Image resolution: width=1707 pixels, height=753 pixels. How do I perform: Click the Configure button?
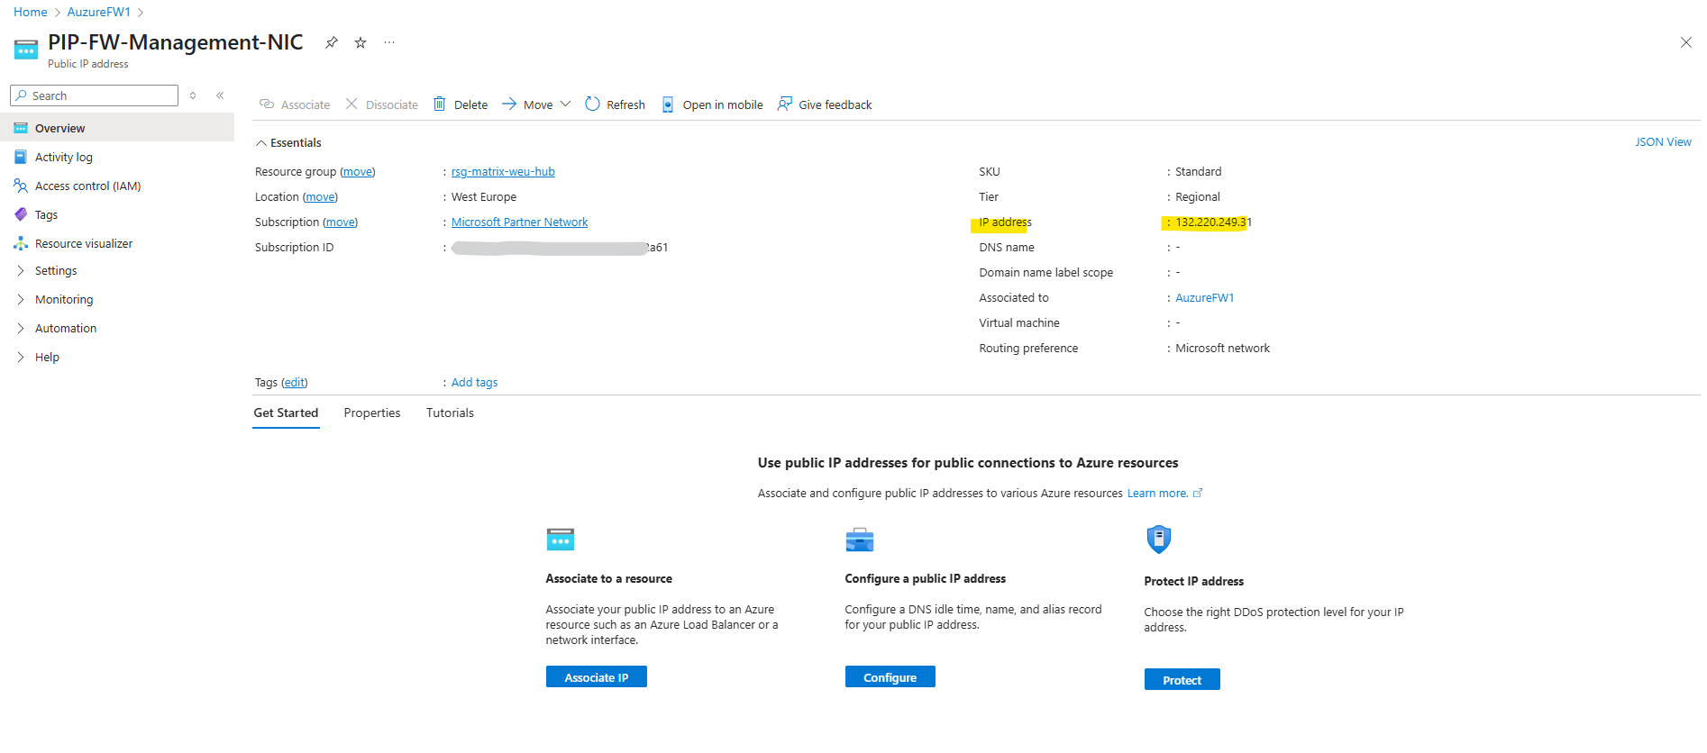pos(890,676)
